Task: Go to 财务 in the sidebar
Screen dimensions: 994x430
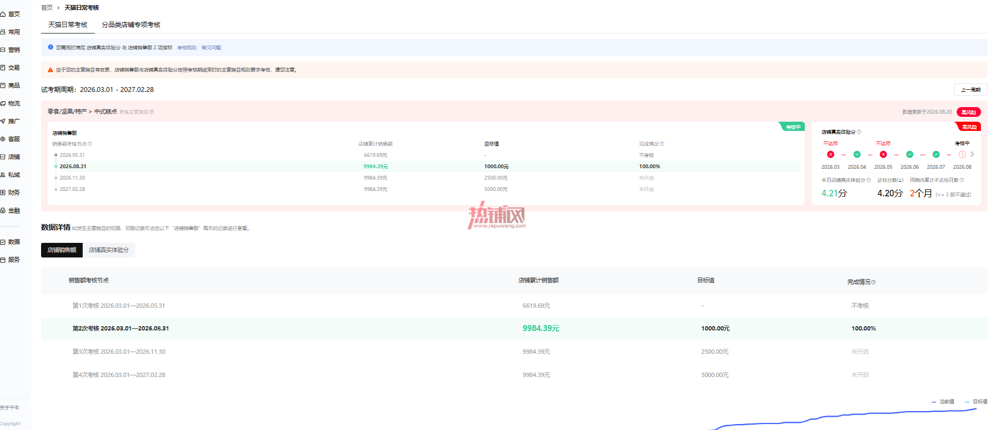Action: (x=10, y=193)
